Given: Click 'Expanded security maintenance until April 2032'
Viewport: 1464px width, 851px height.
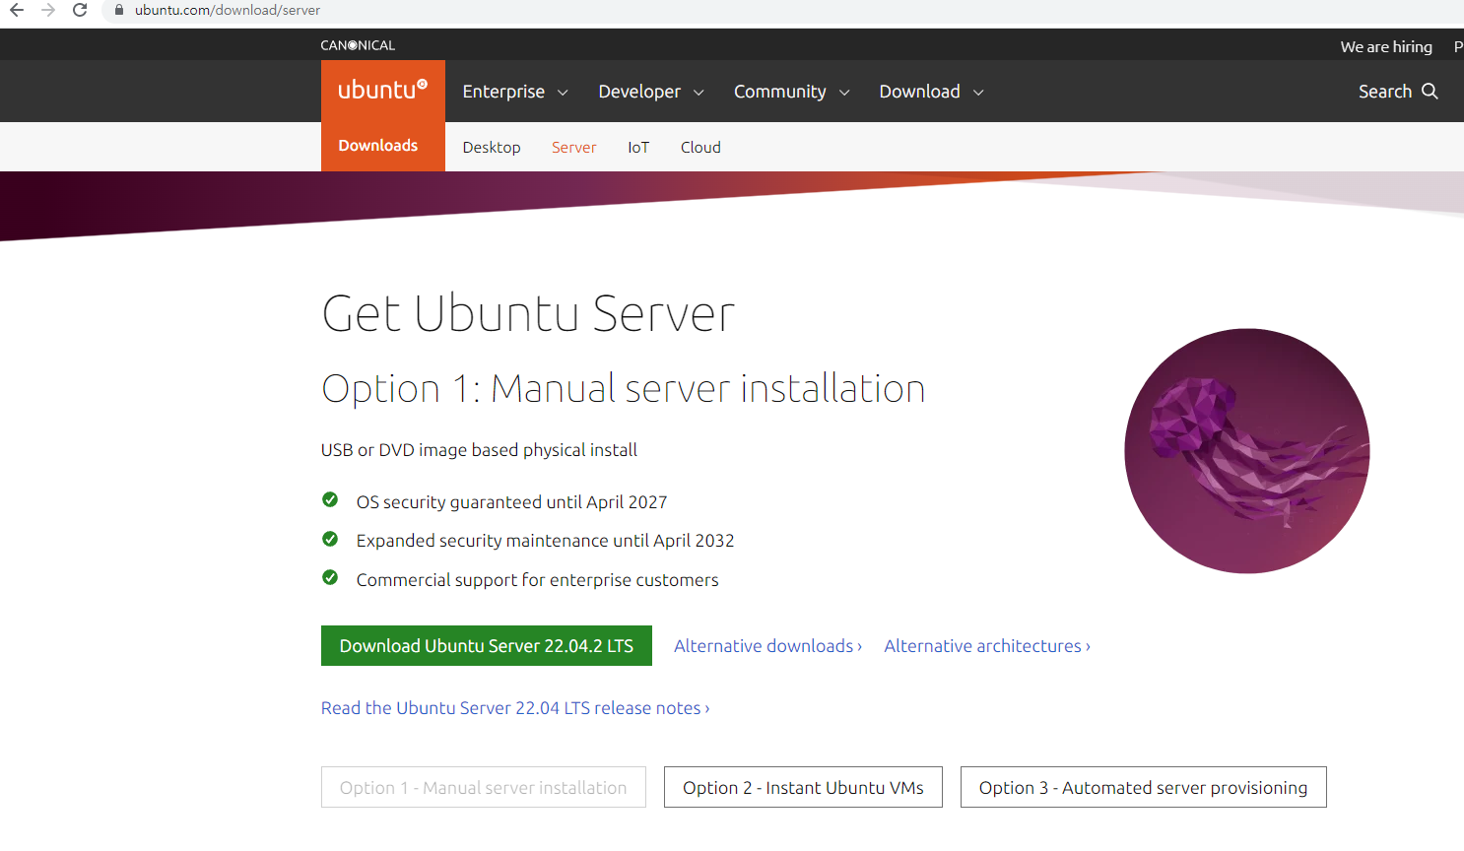Looking at the screenshot, I should tap(545, 541).
